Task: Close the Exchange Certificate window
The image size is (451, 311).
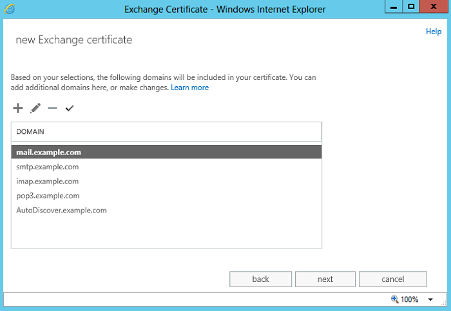Action: click(434, 6)
